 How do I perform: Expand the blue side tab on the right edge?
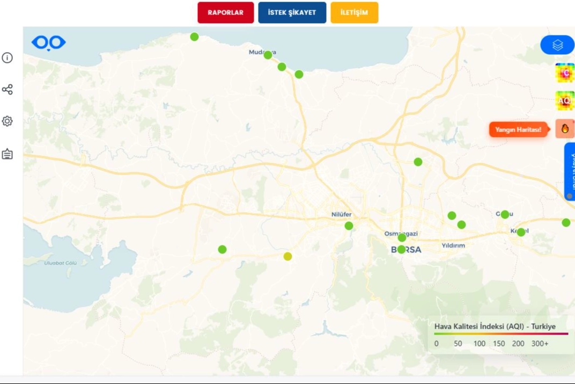coord(570,172)
